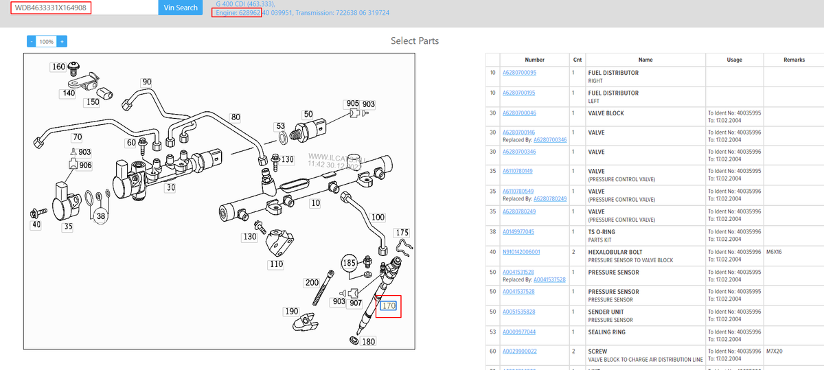Click callout 160 in the diagram
824x370 pixels.
pyautogui.click(x=59, y=67)
